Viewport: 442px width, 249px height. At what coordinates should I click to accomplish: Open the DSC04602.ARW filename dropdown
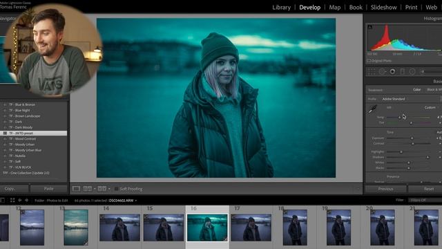tap(123, 201)
